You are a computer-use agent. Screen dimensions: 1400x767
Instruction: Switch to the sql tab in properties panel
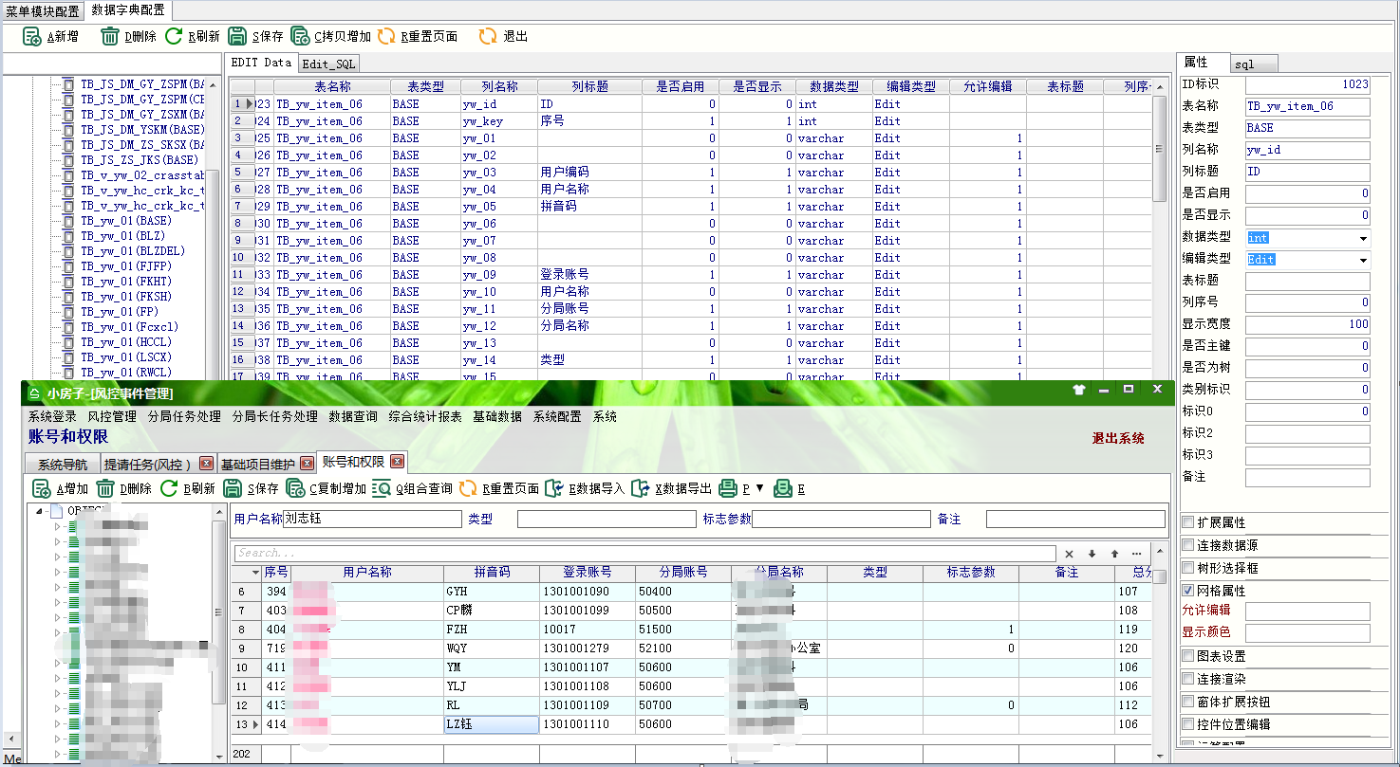coord(1254,64)
